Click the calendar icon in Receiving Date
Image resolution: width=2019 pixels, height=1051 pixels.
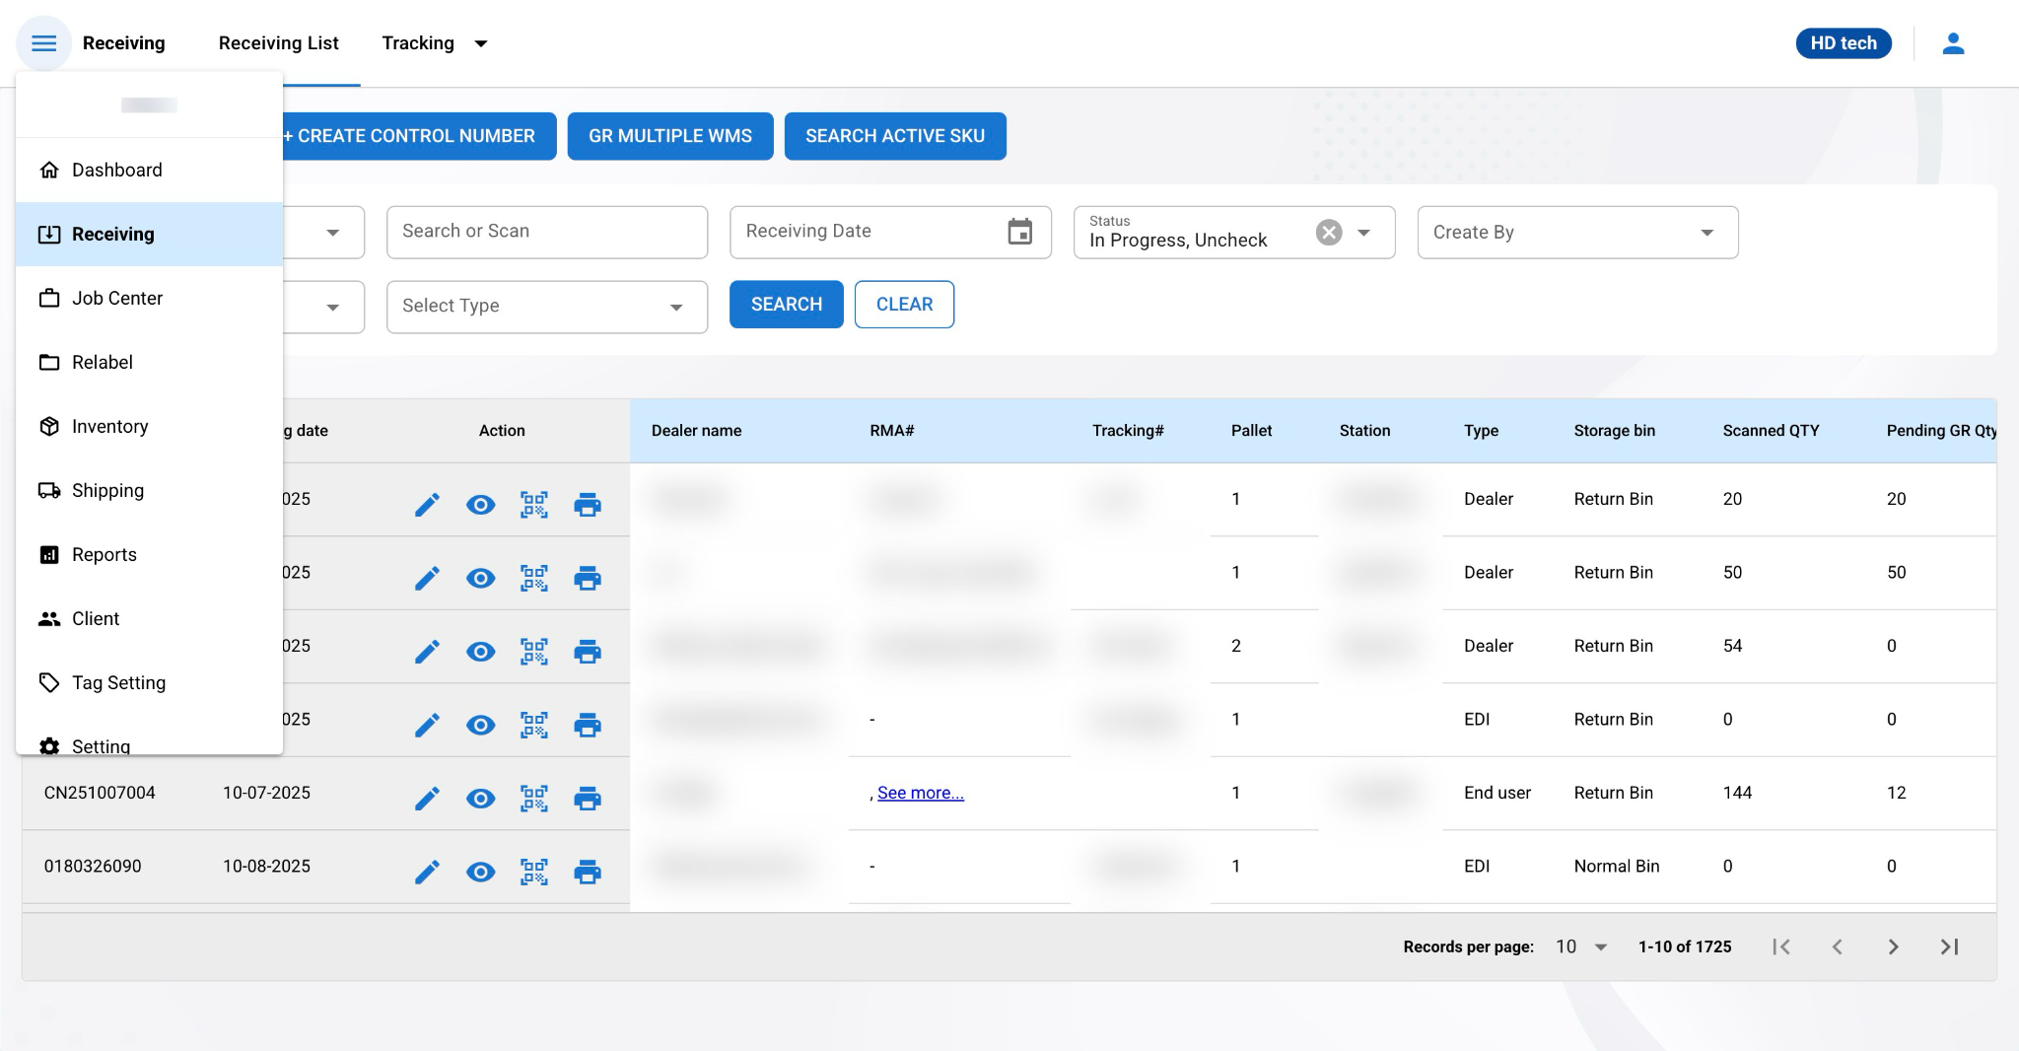[1019, 232]
